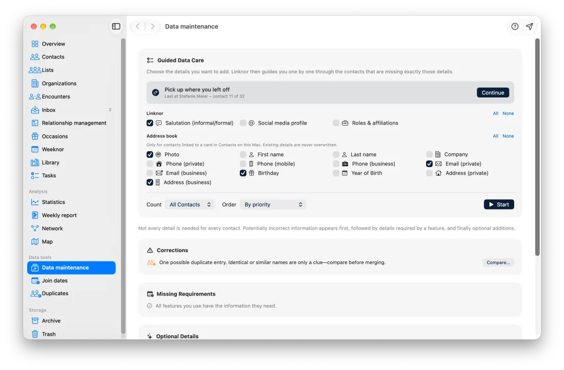The width and height of the screenshot is (564, 370).
Task: Open Inbox tray icon in sidebar
Action: pyautogui.click(x=35, y=110)
